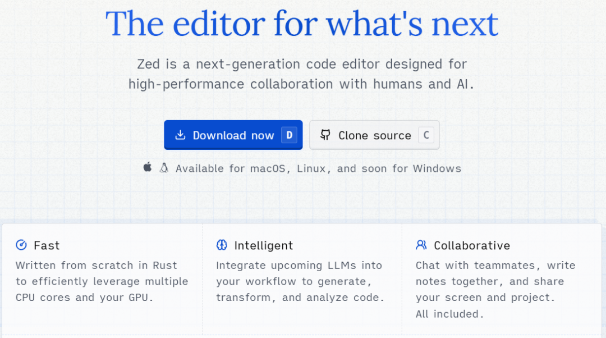
Task: Click the headline "The editor for what's next"
Action: point(302,23)
